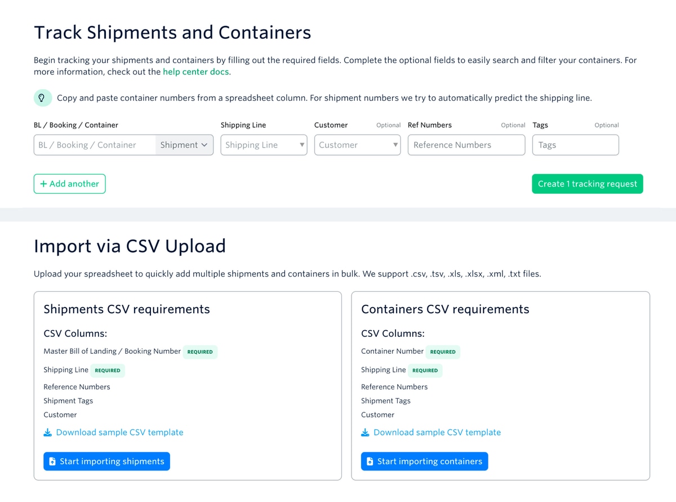Open the help center docs link

click(195, 72)
